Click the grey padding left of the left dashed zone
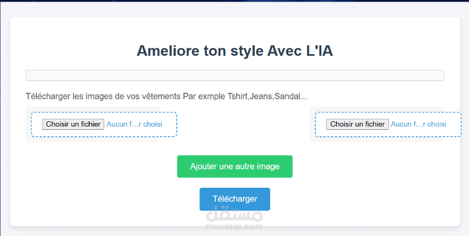This screenshot has width=469, height=236. 28,124
